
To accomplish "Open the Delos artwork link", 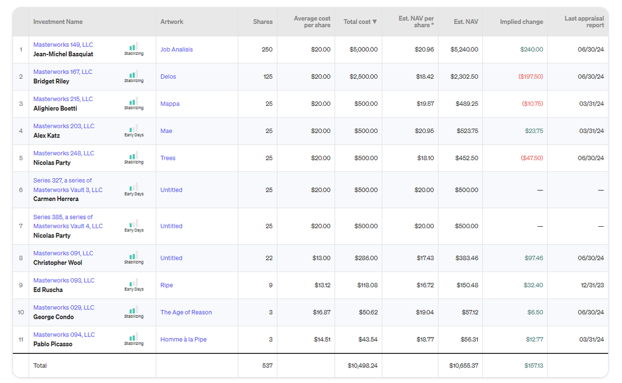I will tap(168, 77).
